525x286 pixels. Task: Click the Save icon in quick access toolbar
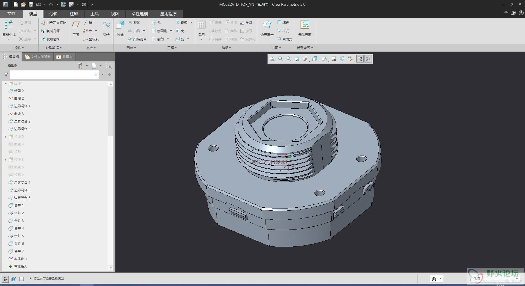point(31,4)
